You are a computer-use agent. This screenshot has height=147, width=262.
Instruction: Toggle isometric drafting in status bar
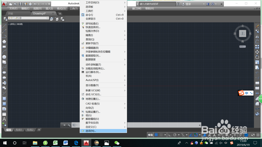click(x=183, y=135)
